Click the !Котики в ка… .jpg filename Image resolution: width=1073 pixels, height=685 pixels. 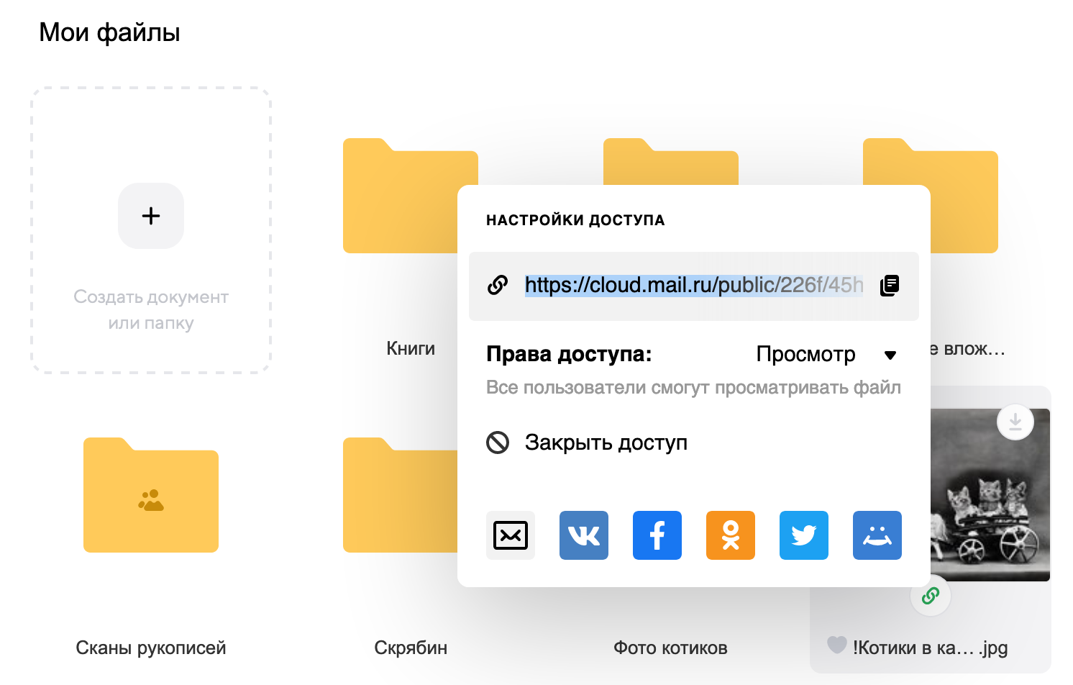930,648
